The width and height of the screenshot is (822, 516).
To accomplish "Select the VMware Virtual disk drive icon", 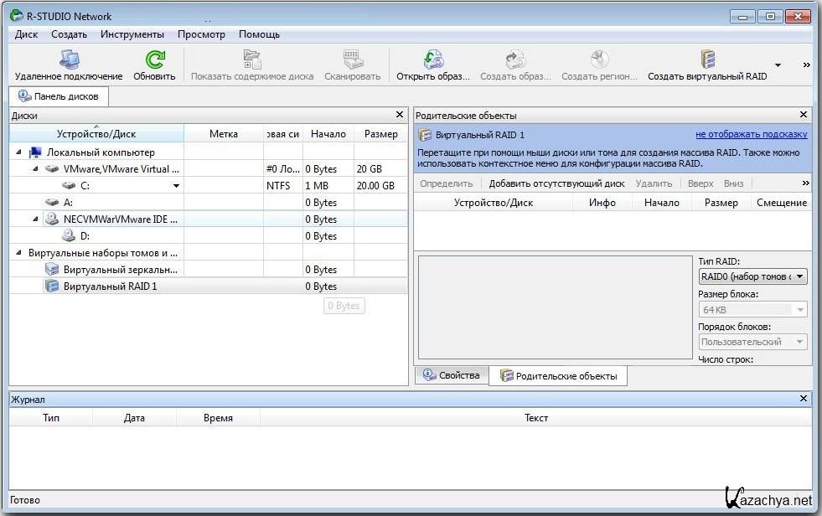I will 53,169.
